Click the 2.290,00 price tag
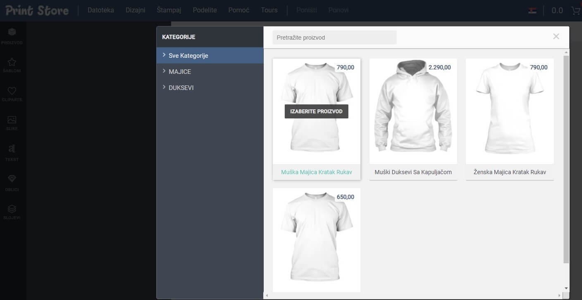This screenshot has width=582, height=300. 440,67
